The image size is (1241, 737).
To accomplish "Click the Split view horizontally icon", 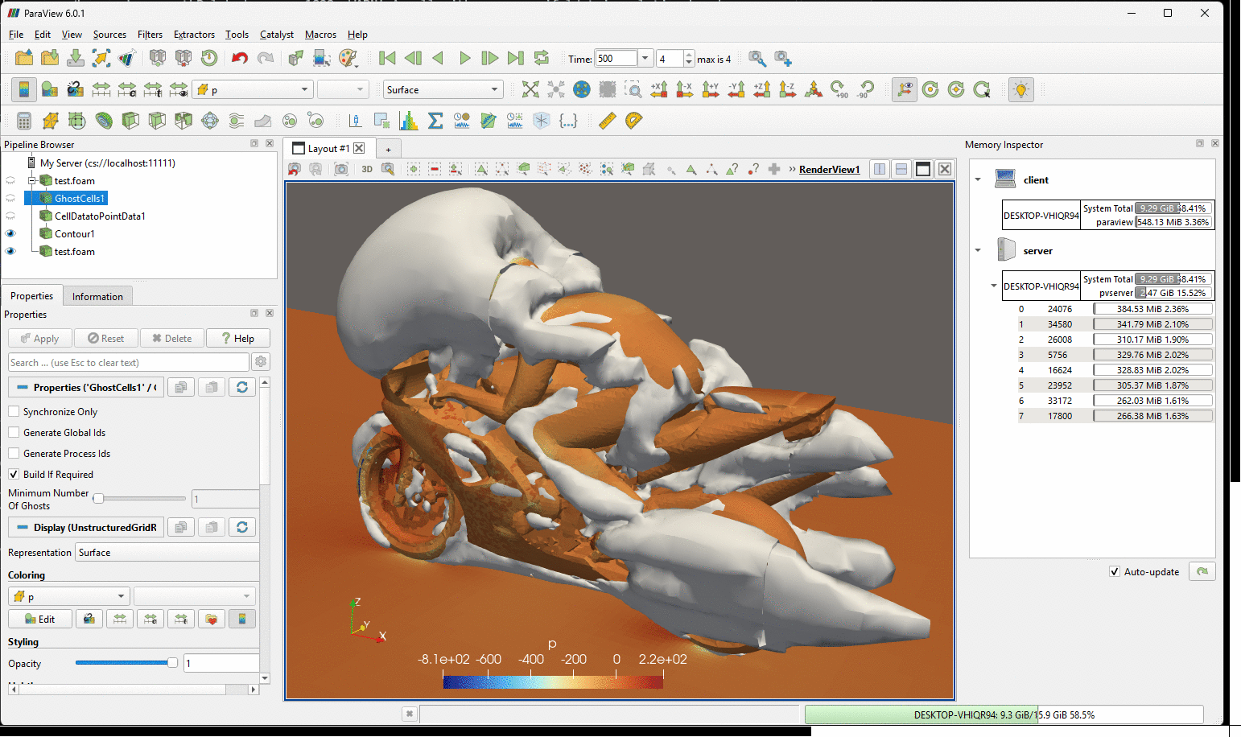I will tap(880, 169).
